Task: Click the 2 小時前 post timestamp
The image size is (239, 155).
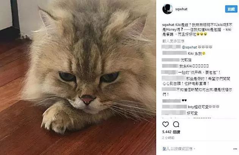Action: [x=168, y=138]
